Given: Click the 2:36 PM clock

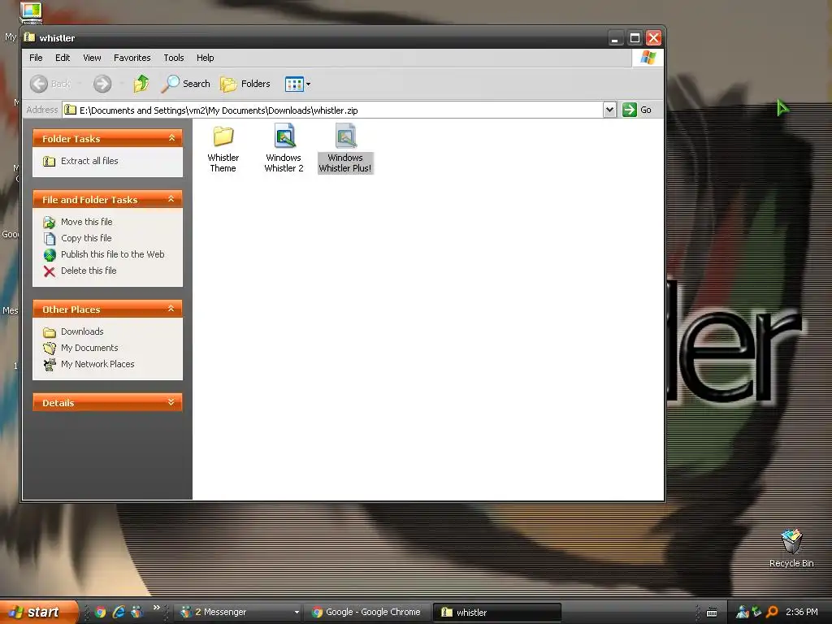Looking at the screenshot, I should (x=802, y=613).
